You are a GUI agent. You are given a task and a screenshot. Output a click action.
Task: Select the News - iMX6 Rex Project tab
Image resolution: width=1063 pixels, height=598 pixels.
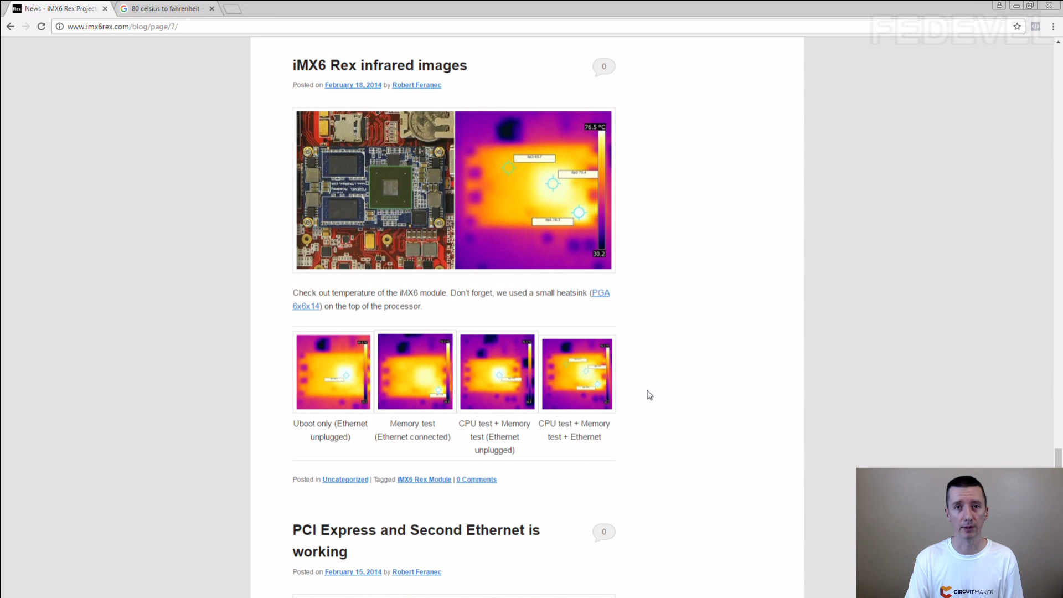point(60,9)
